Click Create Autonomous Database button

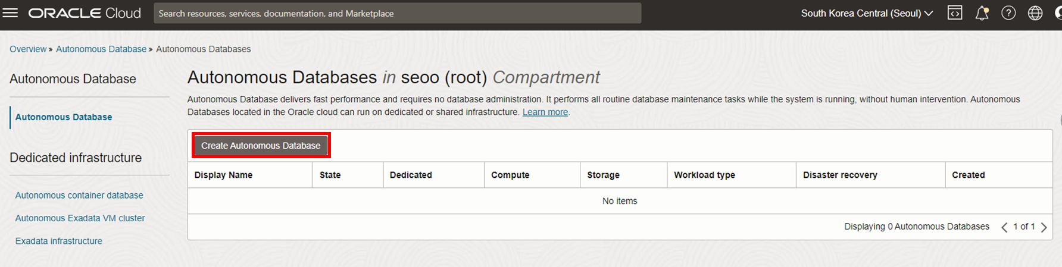261,146
